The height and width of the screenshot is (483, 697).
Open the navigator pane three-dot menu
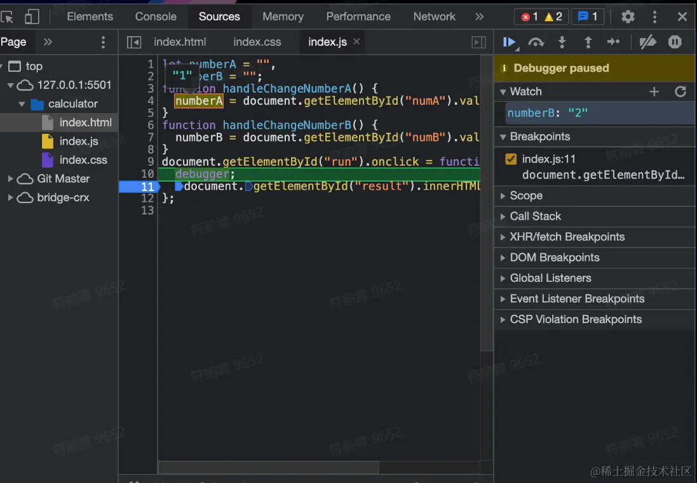tap(103, 42)
